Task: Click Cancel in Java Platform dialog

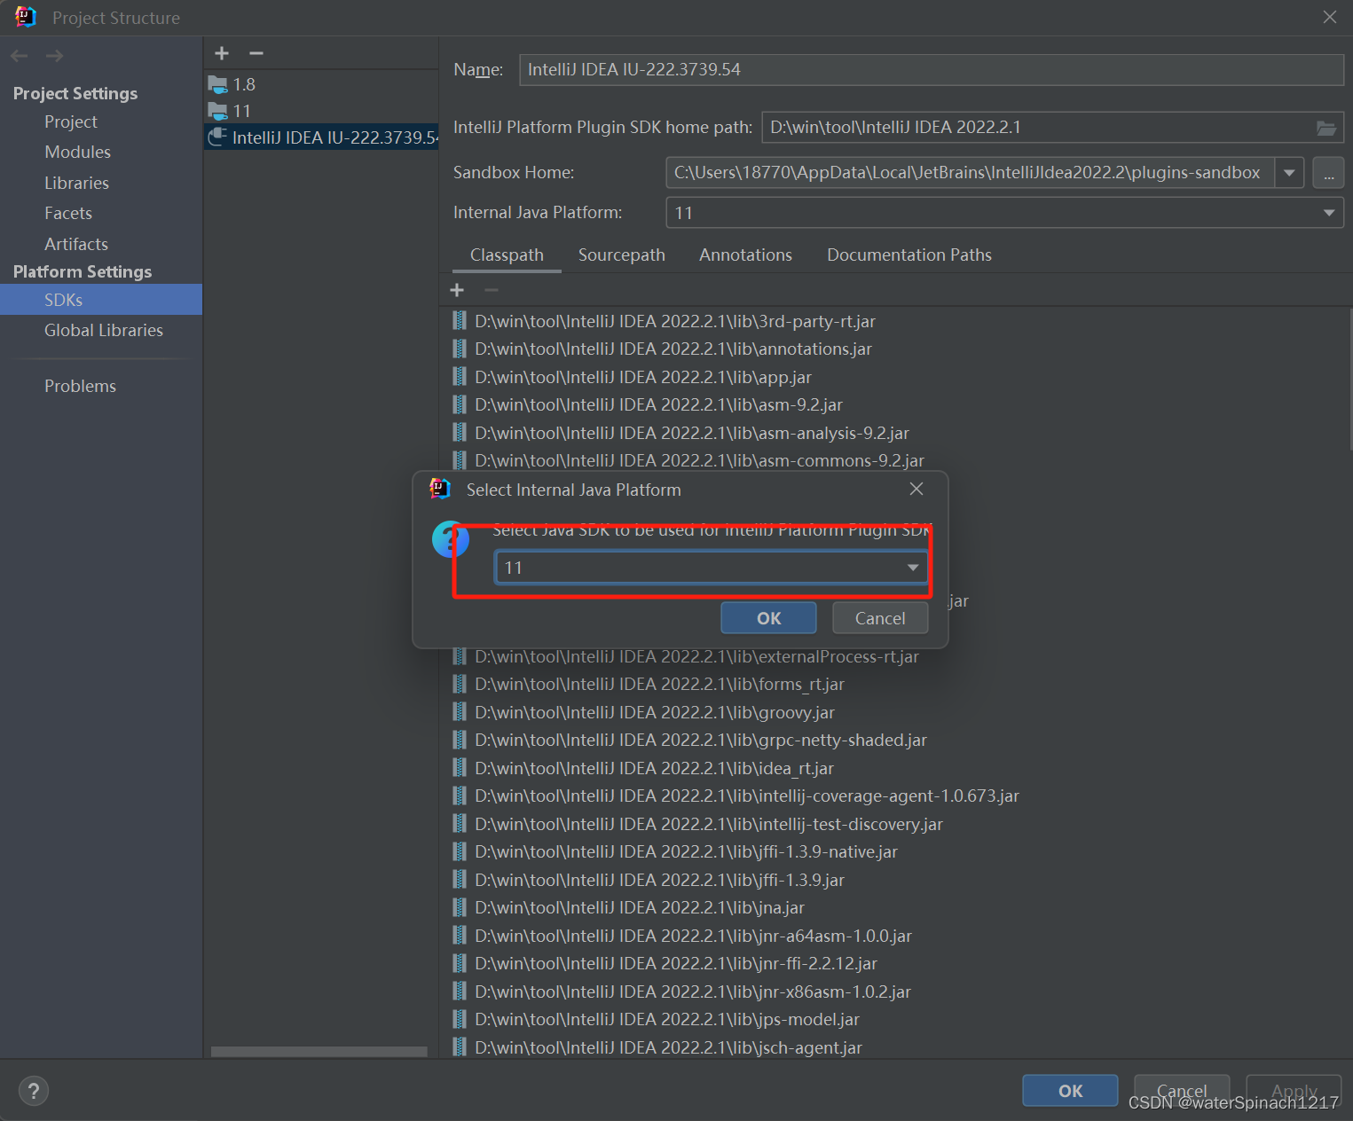Action: [x=880, y=618]
